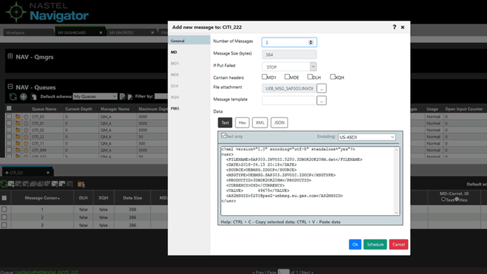Click the orange clock icon in CITI_11 row
Image resolution: width=487 pixels, height=274 pixels.
pyautogui.click(x=26, y=144)
